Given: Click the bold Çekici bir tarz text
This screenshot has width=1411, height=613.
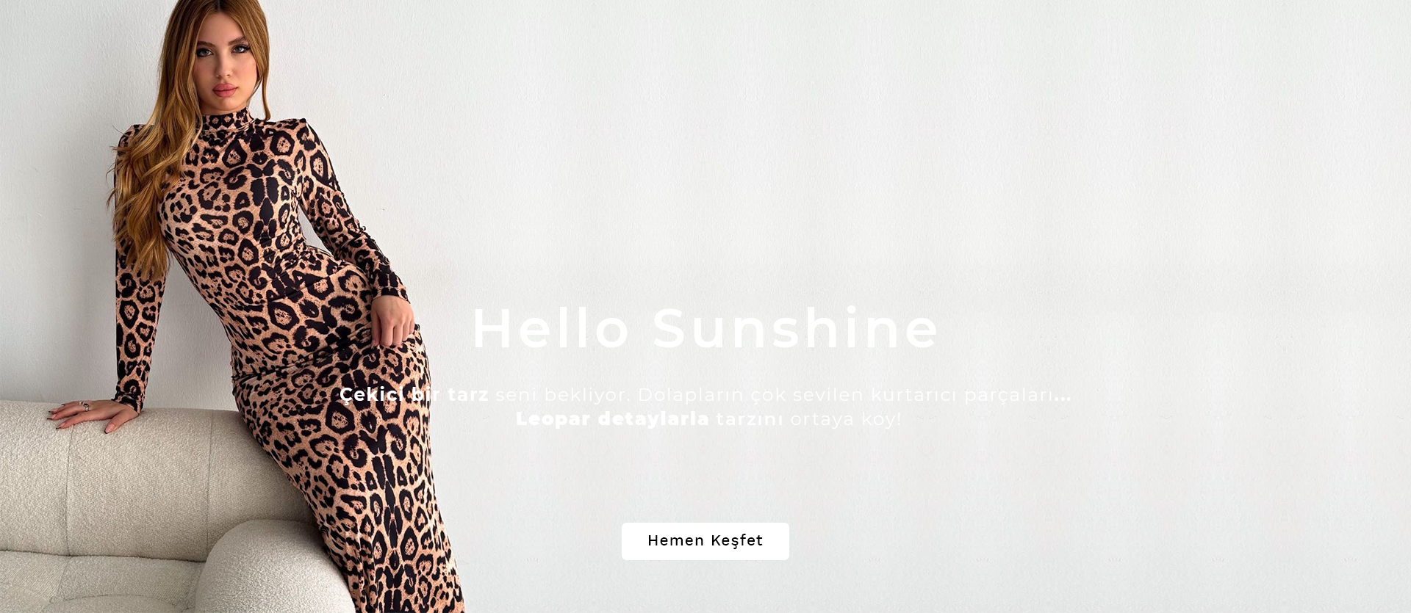Looking at the screenshot, I should click(x=414, y=395).
